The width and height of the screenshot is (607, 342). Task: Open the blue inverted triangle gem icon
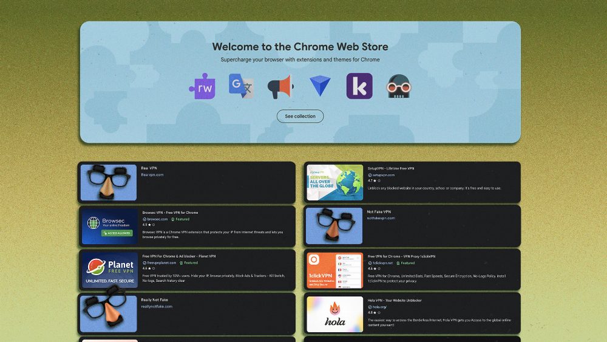coord(320,86)
